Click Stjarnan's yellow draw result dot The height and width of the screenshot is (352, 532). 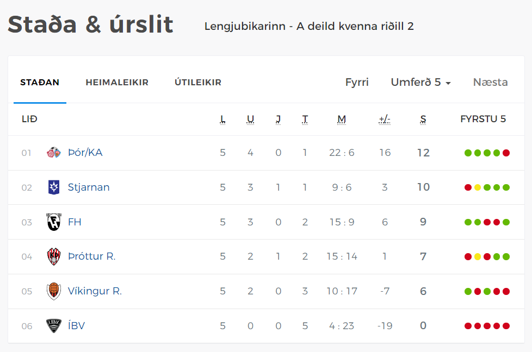click(x=478, y=187)
